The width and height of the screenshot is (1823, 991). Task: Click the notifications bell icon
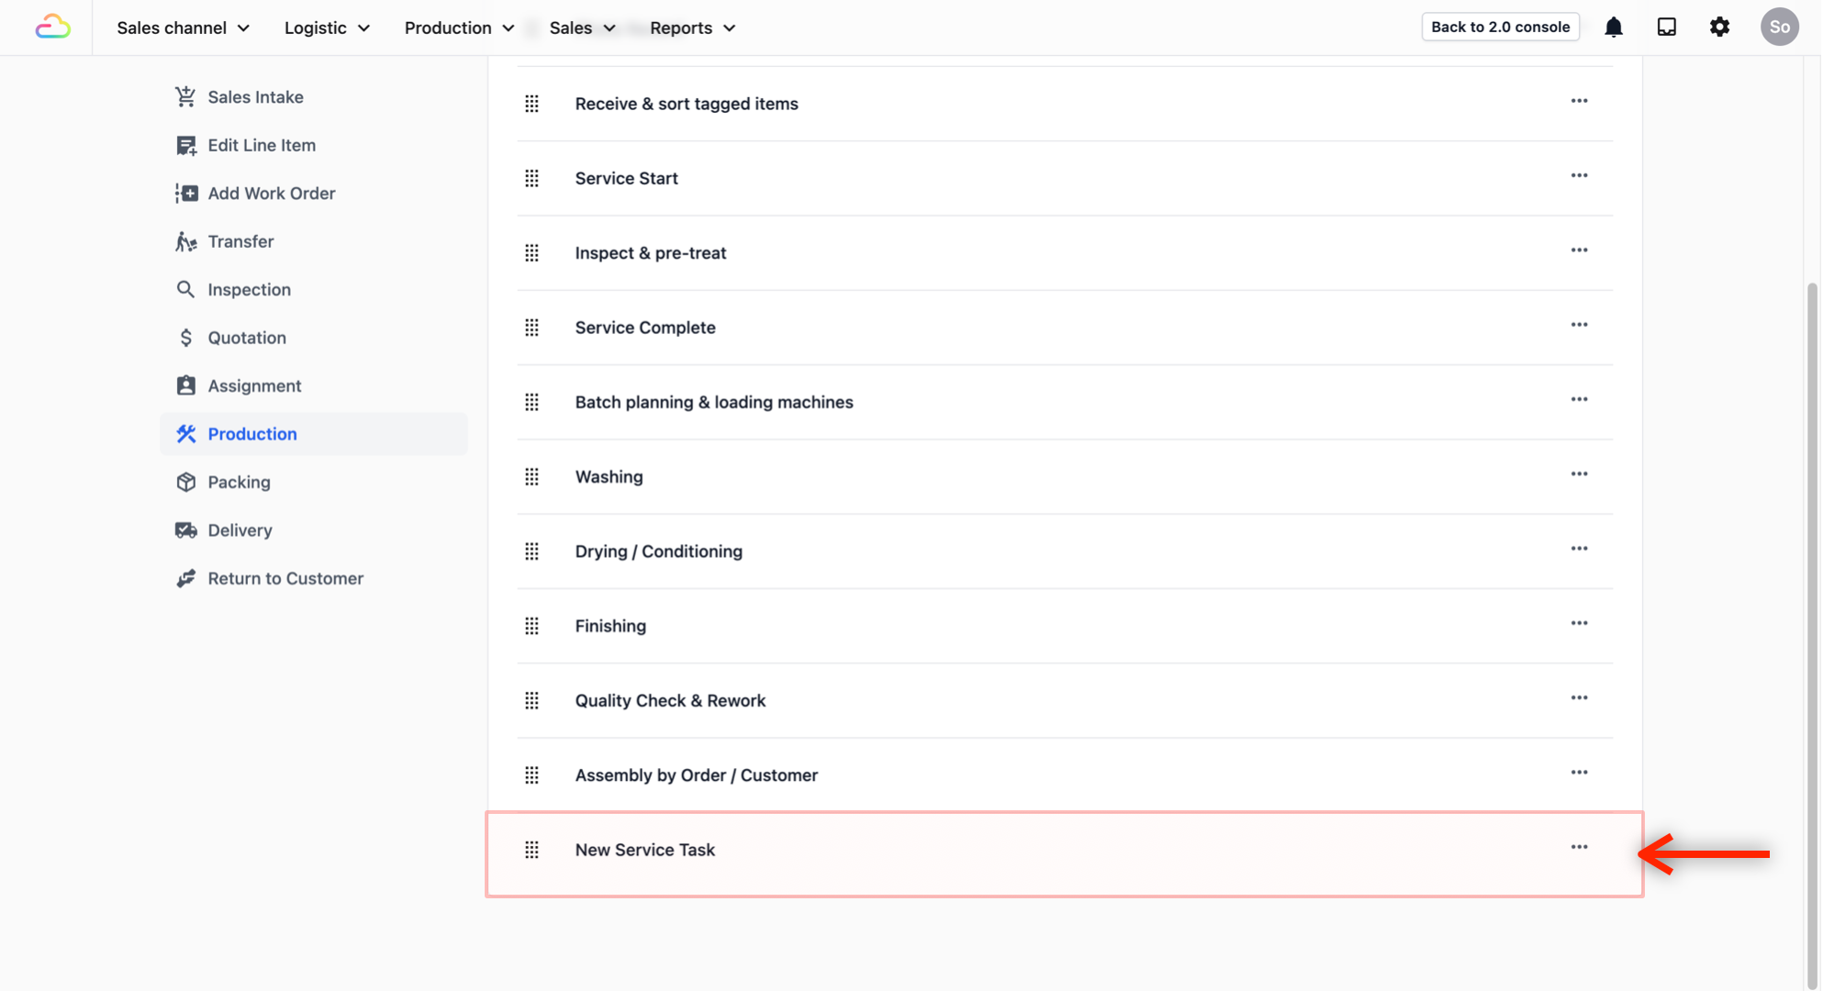[1613, 28]
